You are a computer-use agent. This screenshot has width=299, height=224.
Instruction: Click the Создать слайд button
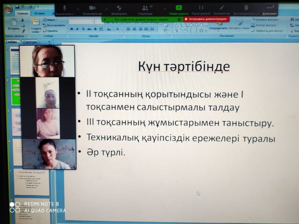coord(36,26)
